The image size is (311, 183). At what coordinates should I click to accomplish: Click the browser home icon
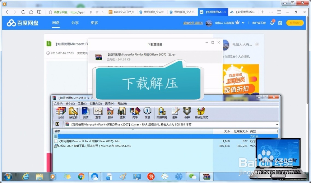31,12
